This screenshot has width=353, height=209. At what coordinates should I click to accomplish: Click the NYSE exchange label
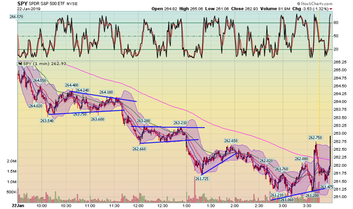[x=72, y=4]
